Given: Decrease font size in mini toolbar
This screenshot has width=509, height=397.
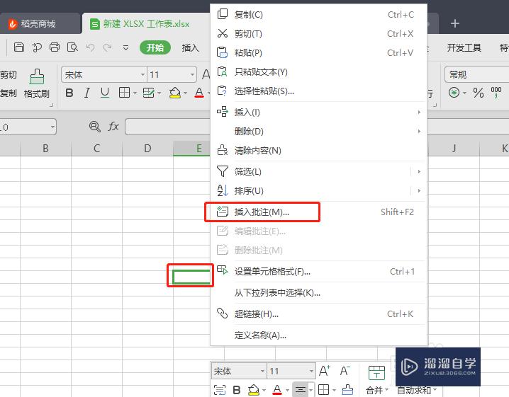Looking at the screenshot, I should 345,371.
